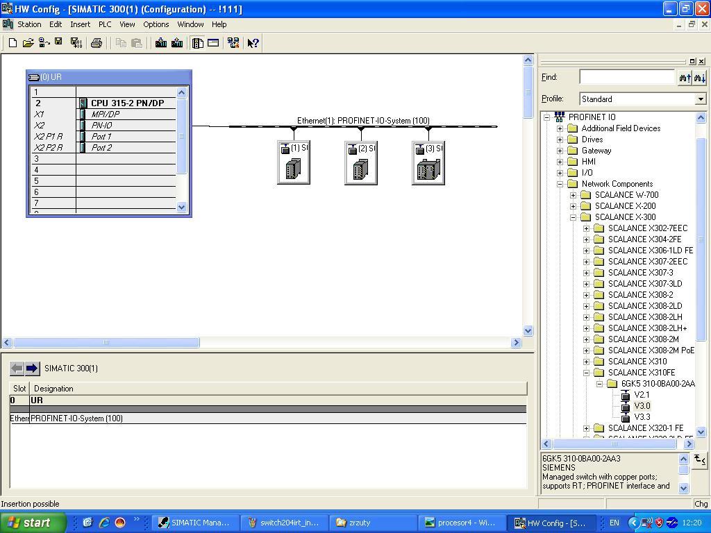
Task: Open the Insert menu
Action: tap(81, 24)
